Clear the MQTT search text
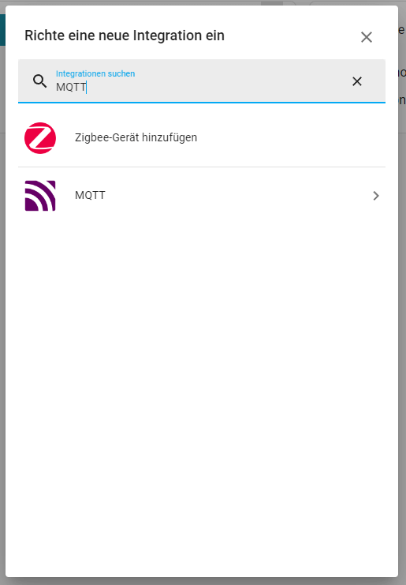The image size is (406, 585). [357, 81]
